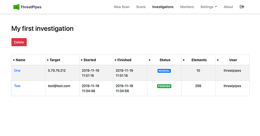Navigate to the Monitors page

(187, 7)
